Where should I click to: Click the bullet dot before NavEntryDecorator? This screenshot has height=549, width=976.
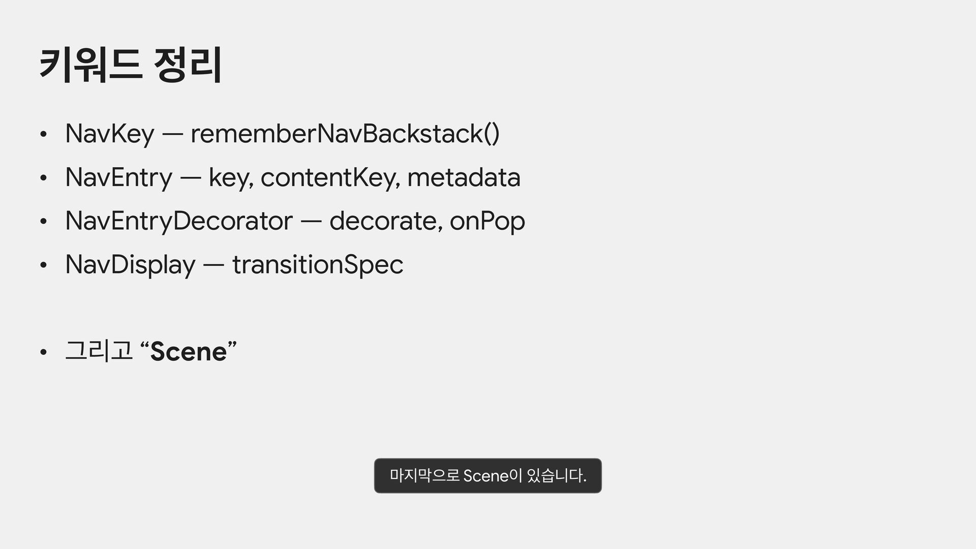click(44, 222)
